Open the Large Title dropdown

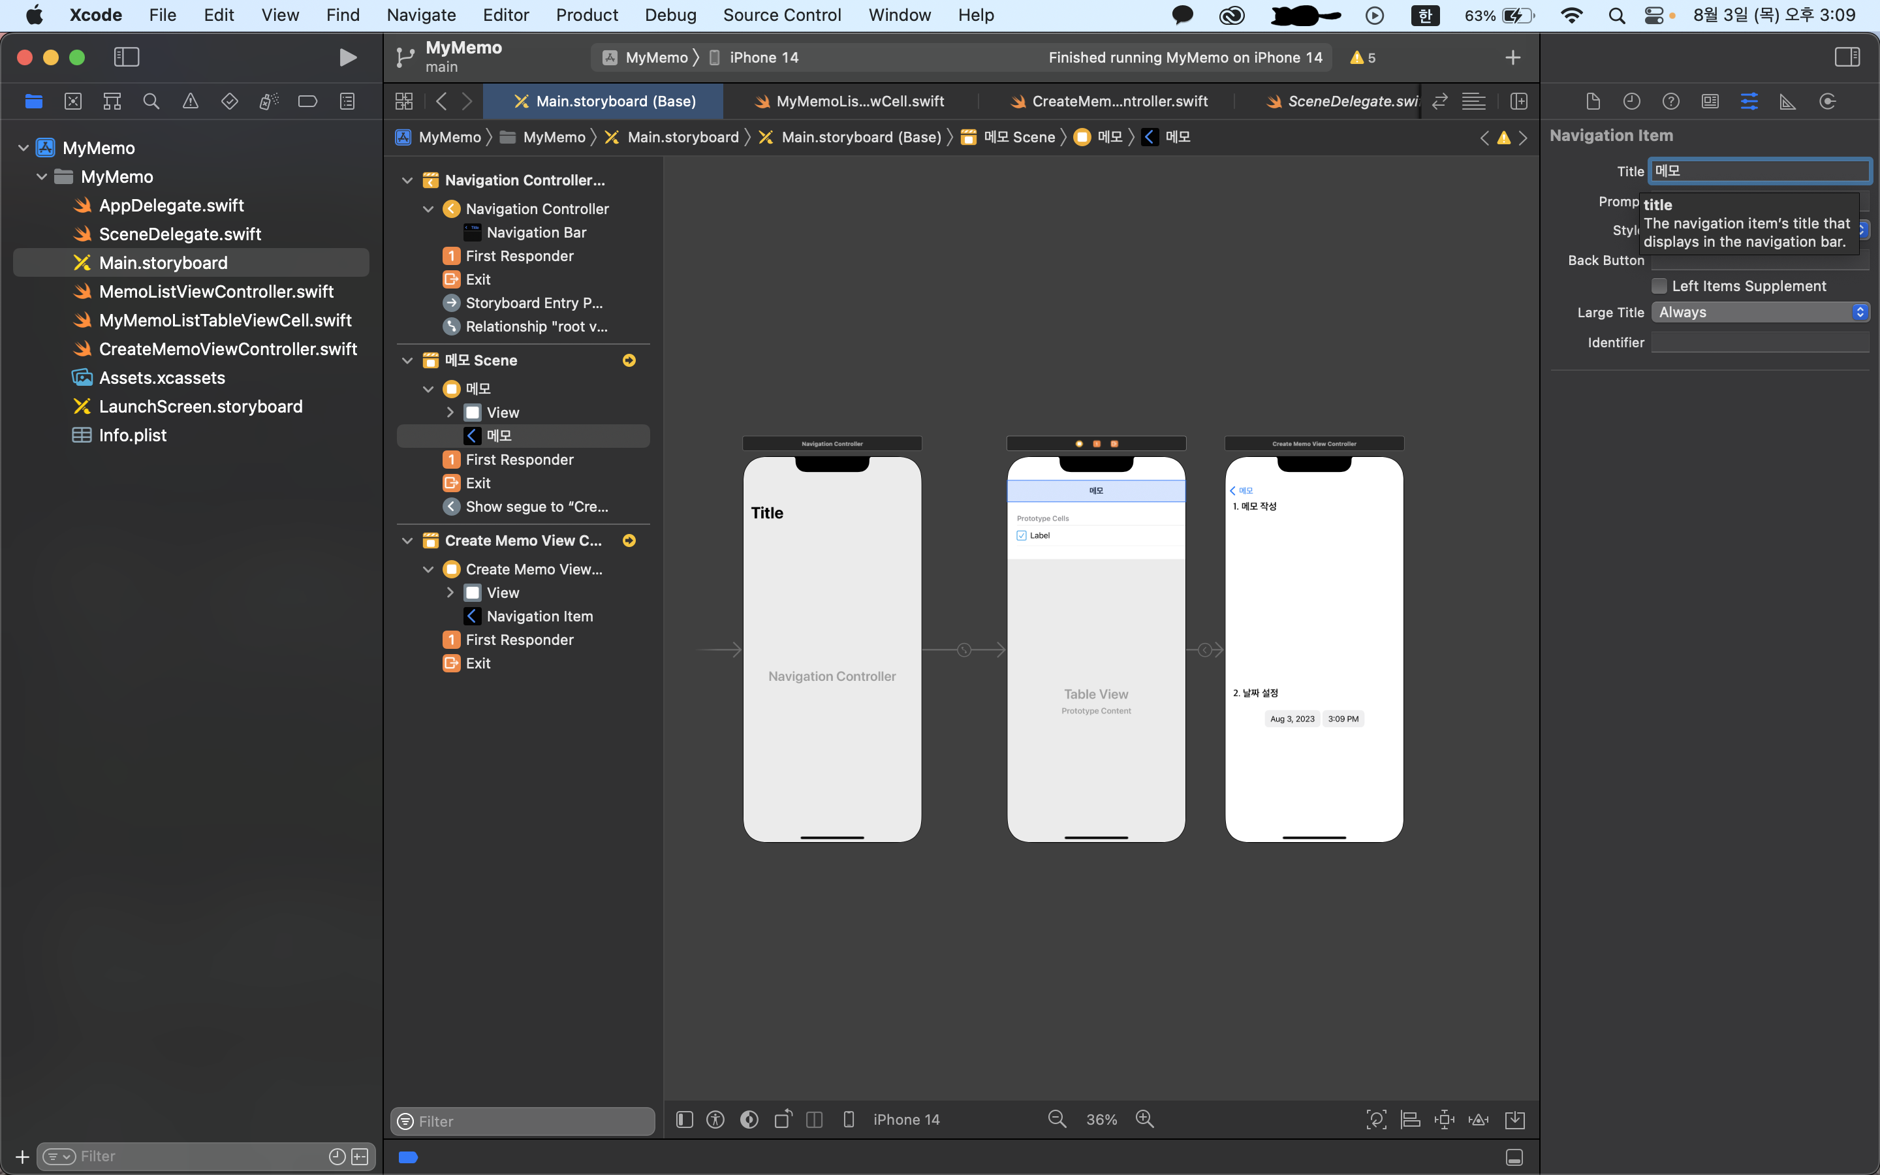click(x=1760, y=313)
